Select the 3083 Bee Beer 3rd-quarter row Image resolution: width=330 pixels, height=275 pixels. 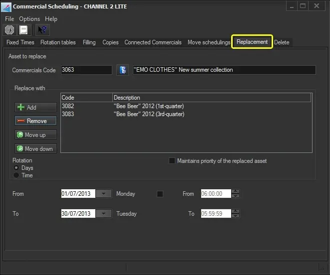click(x=149, y=114)
